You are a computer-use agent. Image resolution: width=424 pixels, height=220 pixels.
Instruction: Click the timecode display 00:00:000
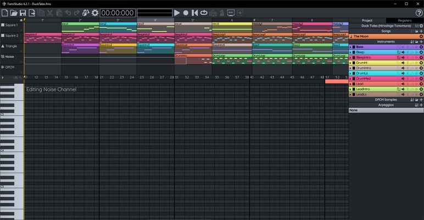point(118,13)
